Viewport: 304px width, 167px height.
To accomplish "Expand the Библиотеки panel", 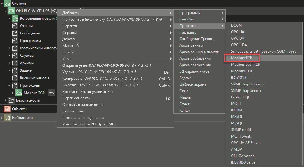I will tap(2, 118).
